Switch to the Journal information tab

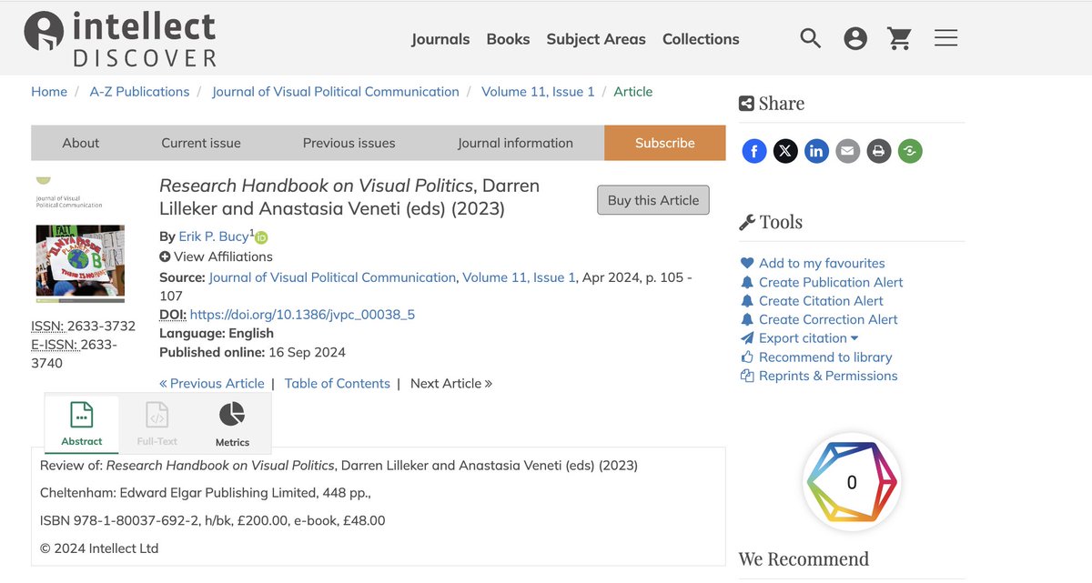click(515, 143)
